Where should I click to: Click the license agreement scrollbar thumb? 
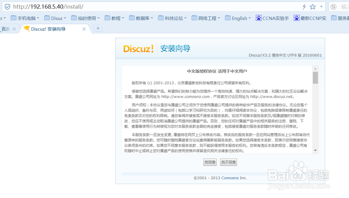pyautogui.click(x=315, y=78)
